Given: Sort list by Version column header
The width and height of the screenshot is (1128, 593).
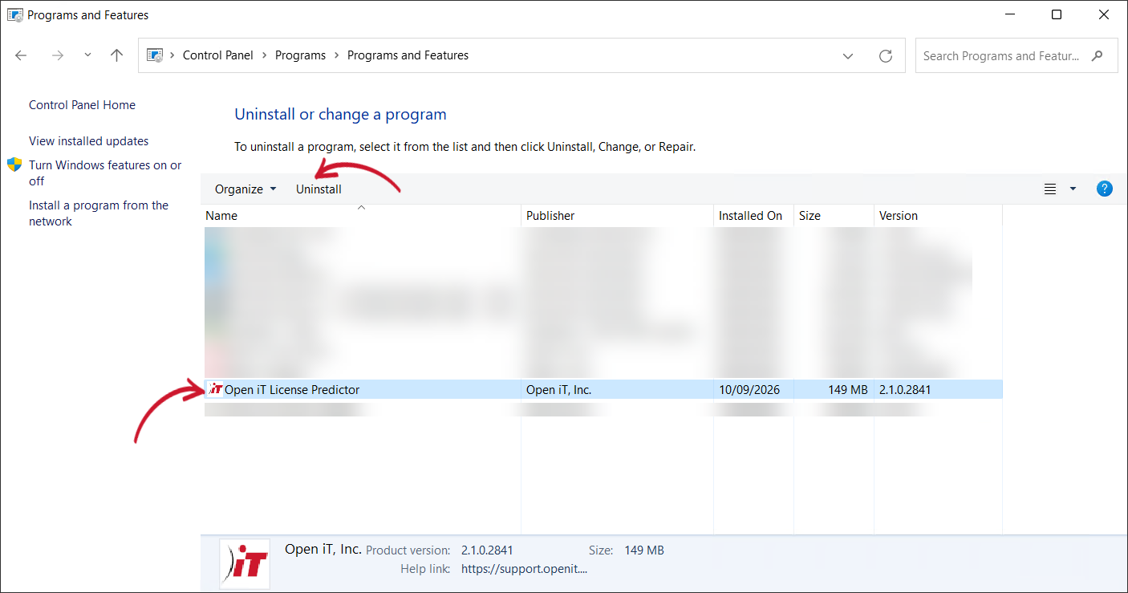Looking at the screenshot, I should [938, 216].
